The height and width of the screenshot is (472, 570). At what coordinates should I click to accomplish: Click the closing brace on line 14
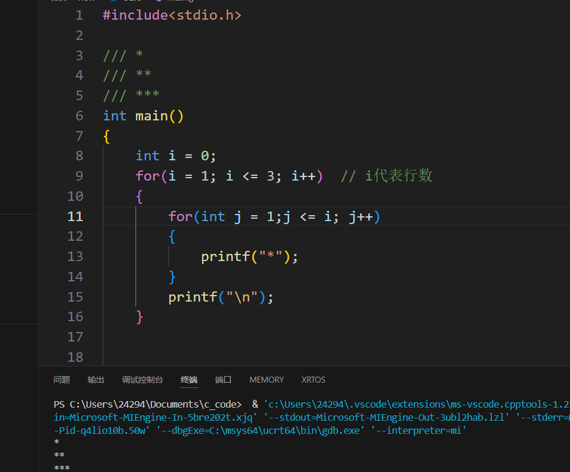[x=172, y=277]
